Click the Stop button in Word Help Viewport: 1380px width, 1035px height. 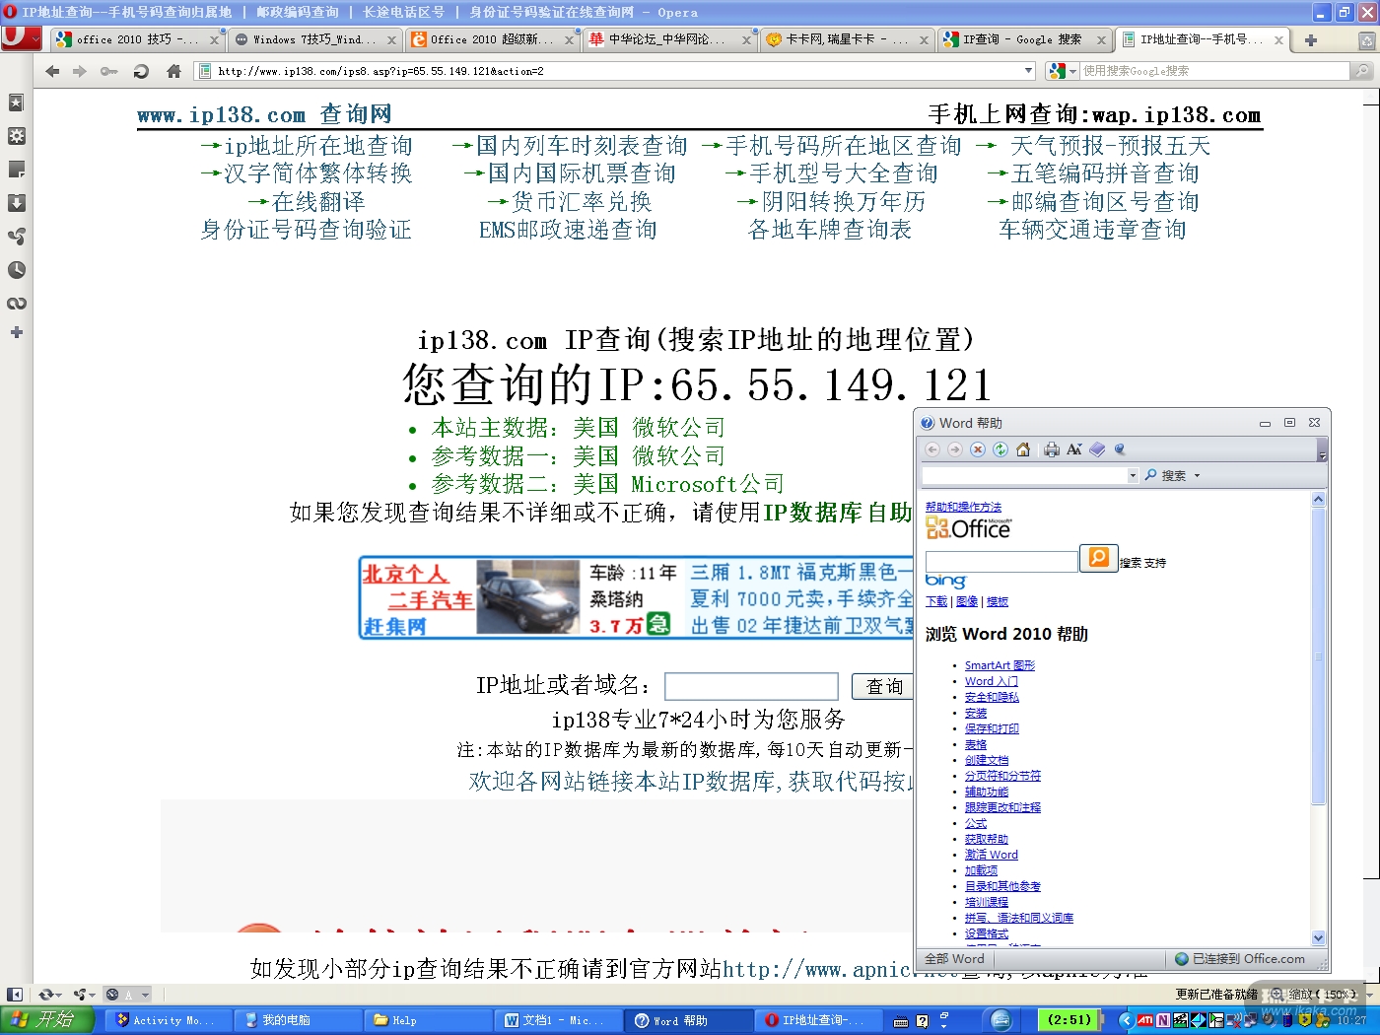[978, 449]
